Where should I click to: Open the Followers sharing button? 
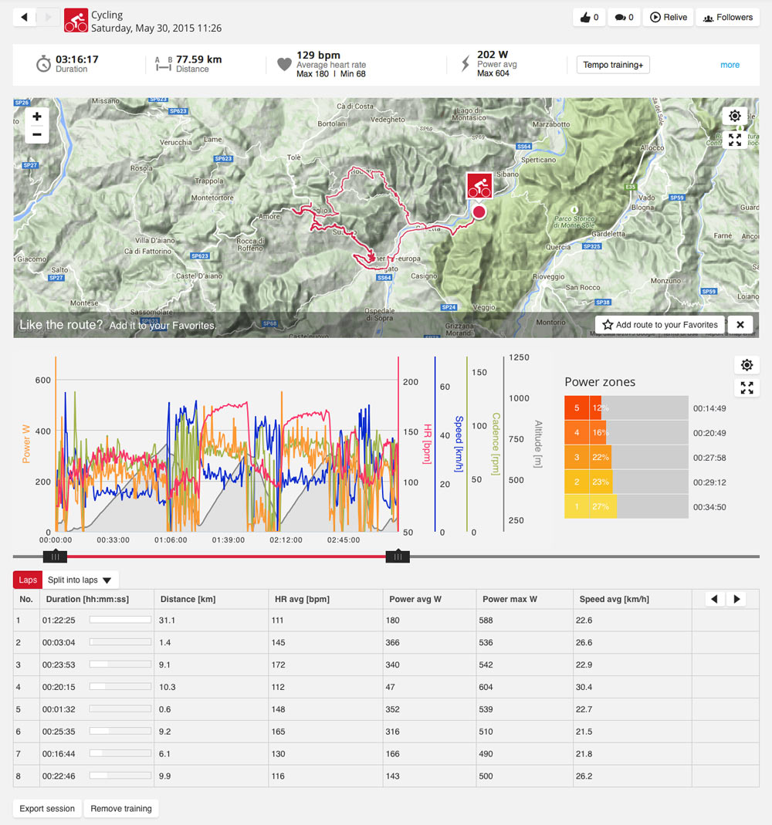[728, 17]
